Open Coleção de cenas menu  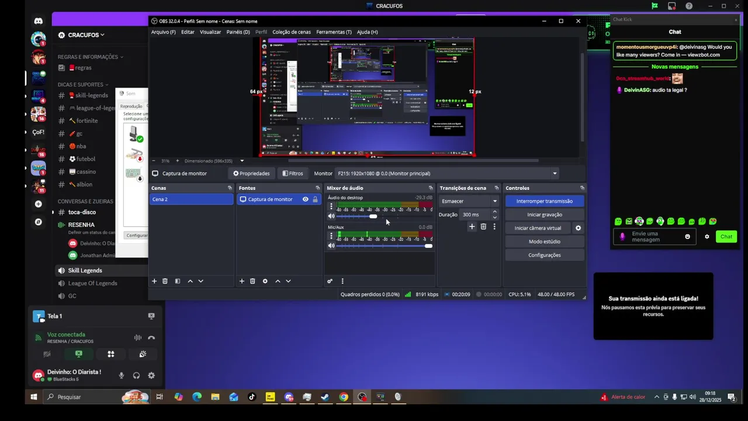tap(292, 32)
